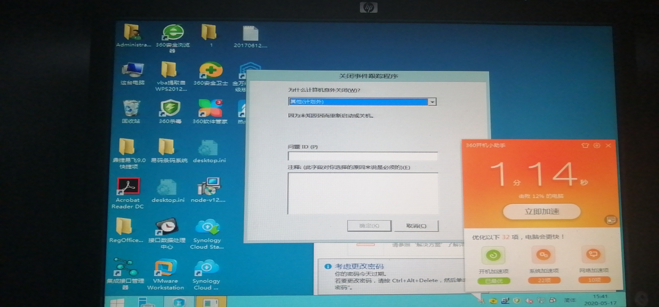659x307 pixels.
Task: Select the desktop.ini file beside Acrobat Reader DC
Action: coord(168,191)
